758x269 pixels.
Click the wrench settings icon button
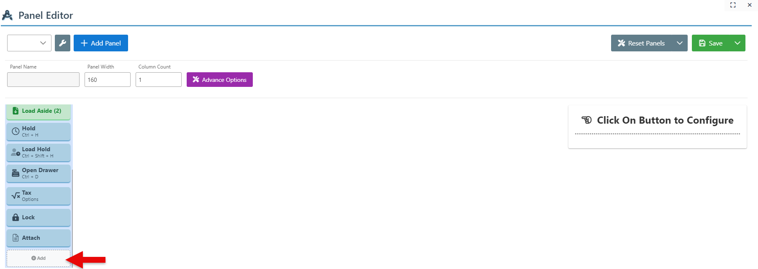pyautogui.click(x=62, y=43)
